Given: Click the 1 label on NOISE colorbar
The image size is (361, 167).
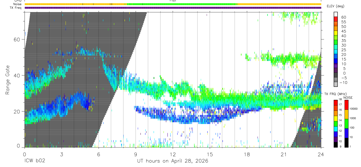Looking at the screenshot, I should pyautogui.click(x=350, y=146).
